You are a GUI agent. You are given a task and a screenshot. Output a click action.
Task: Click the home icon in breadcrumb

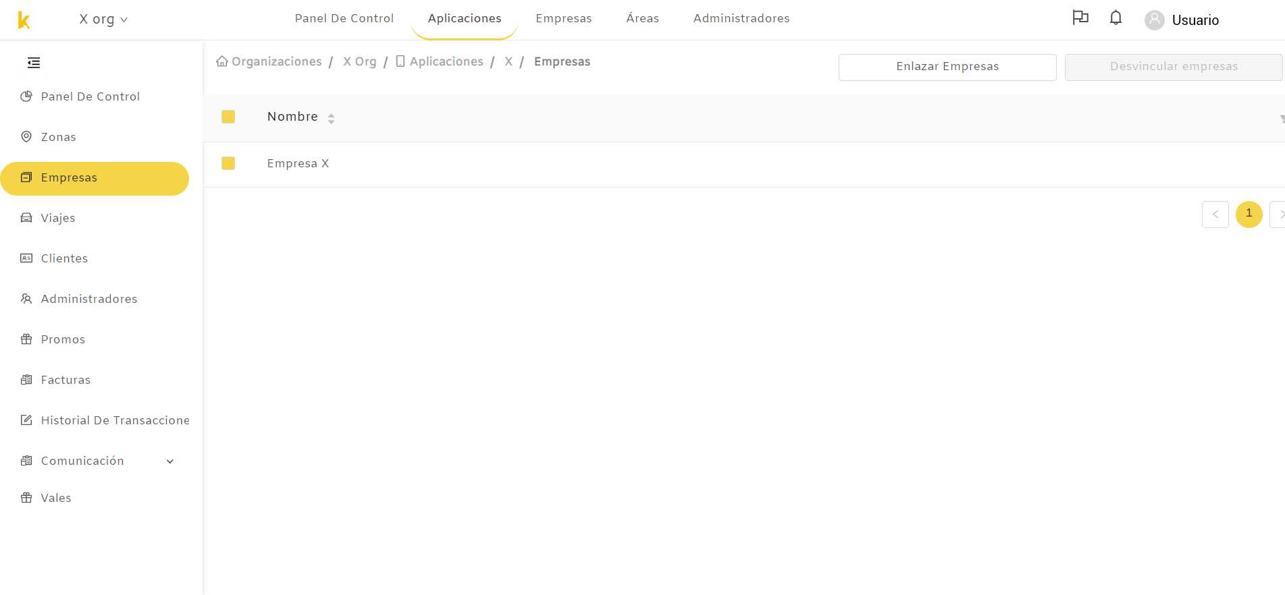click(x=222, y=61)
